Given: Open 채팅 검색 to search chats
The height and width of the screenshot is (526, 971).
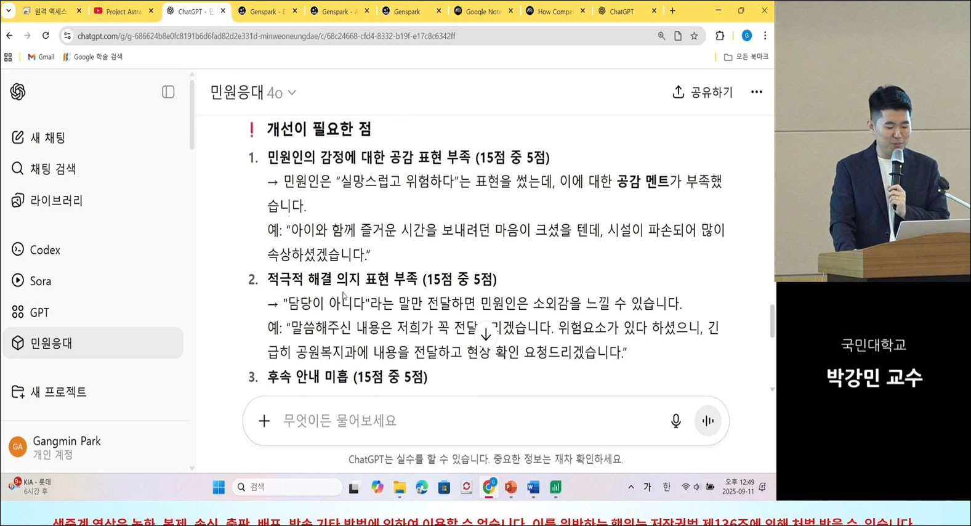Looking at the screenshot, I should click(x=52, y=169).
